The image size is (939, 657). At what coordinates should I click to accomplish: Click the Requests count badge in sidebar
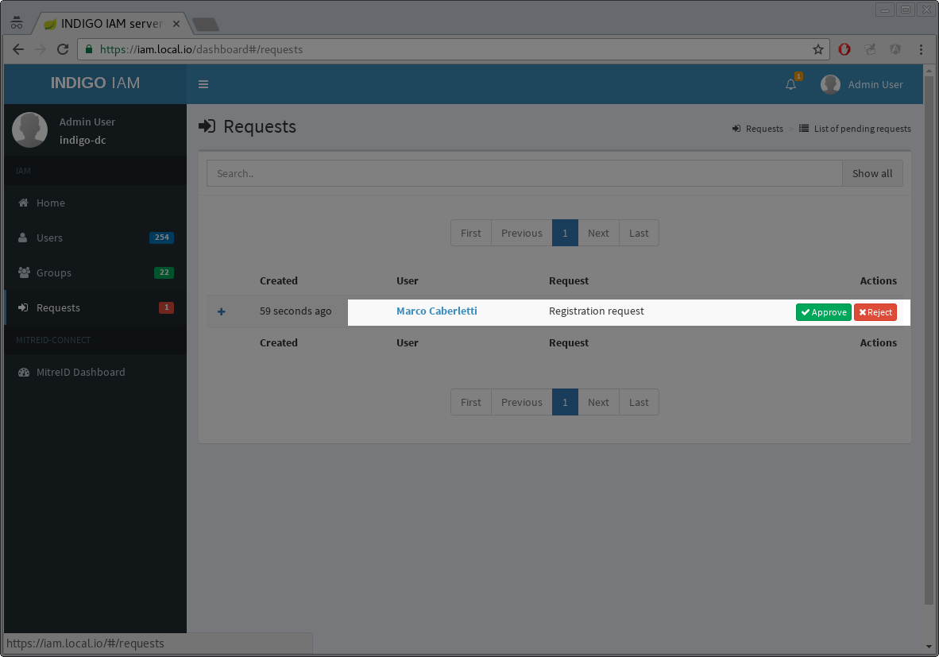pyautogui.click(x=166, y=307)
